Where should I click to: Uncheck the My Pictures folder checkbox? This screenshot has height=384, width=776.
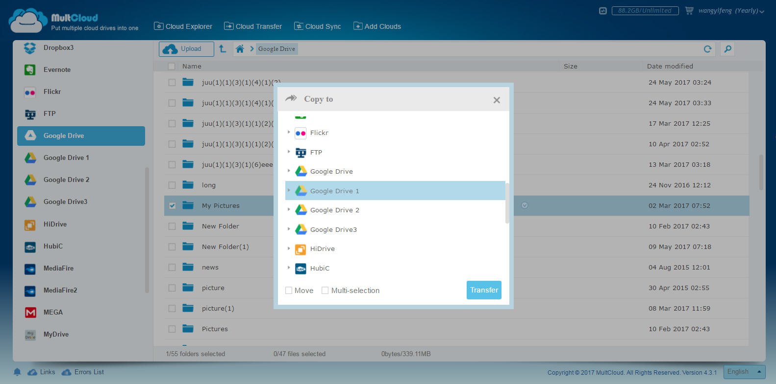[172, 206]
